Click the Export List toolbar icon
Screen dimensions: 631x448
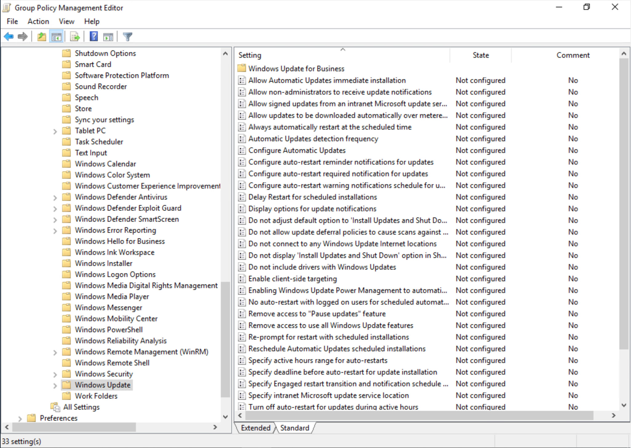75,37
